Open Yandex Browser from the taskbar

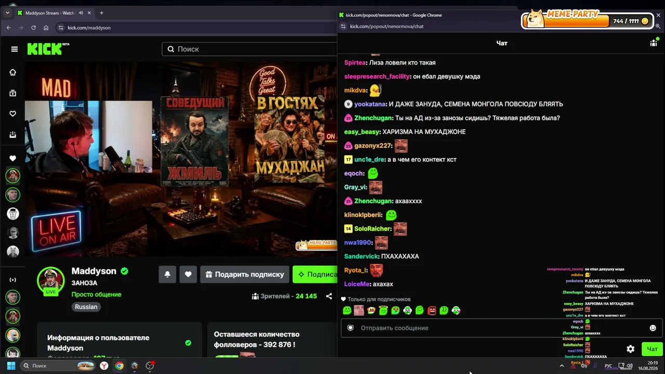pos(104,366)
